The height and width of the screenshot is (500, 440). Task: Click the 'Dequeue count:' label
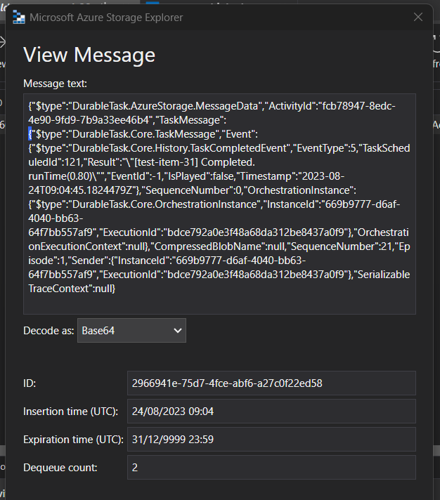(x=60, y=468)
